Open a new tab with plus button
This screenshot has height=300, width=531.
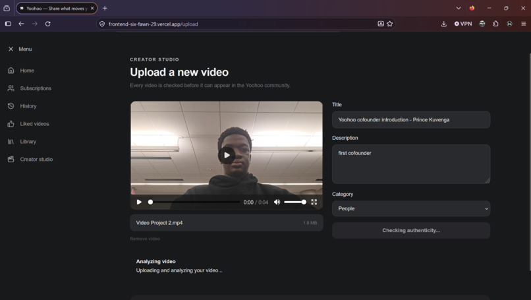[105, 8]
